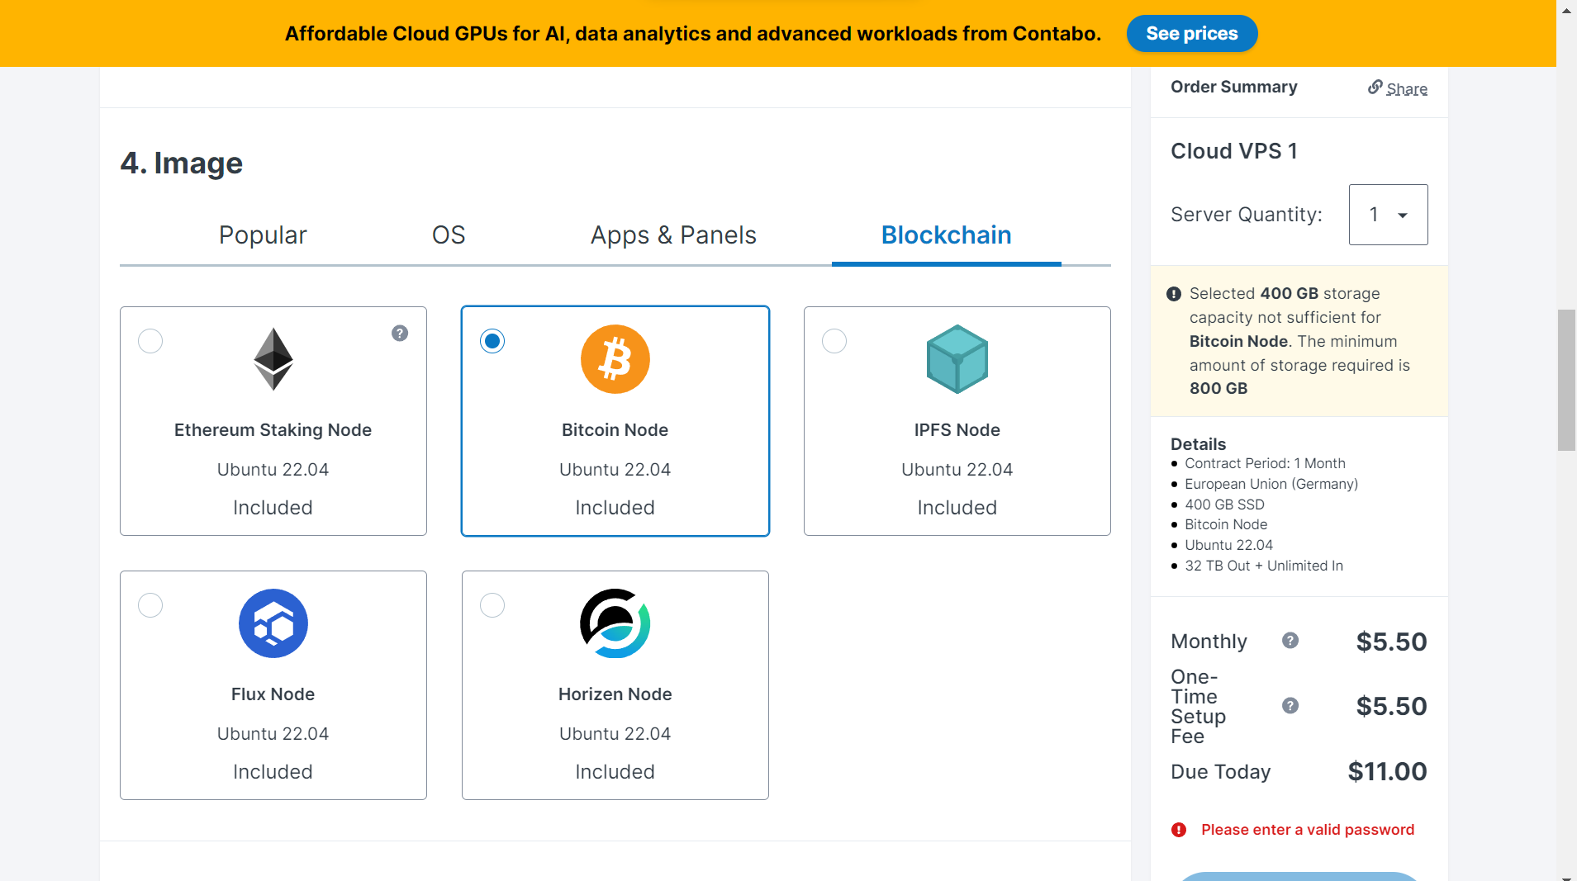Click the Cloud VPS 1 heading
The height and width of the screenshot is (881, 1577).
pos(1233,151)
